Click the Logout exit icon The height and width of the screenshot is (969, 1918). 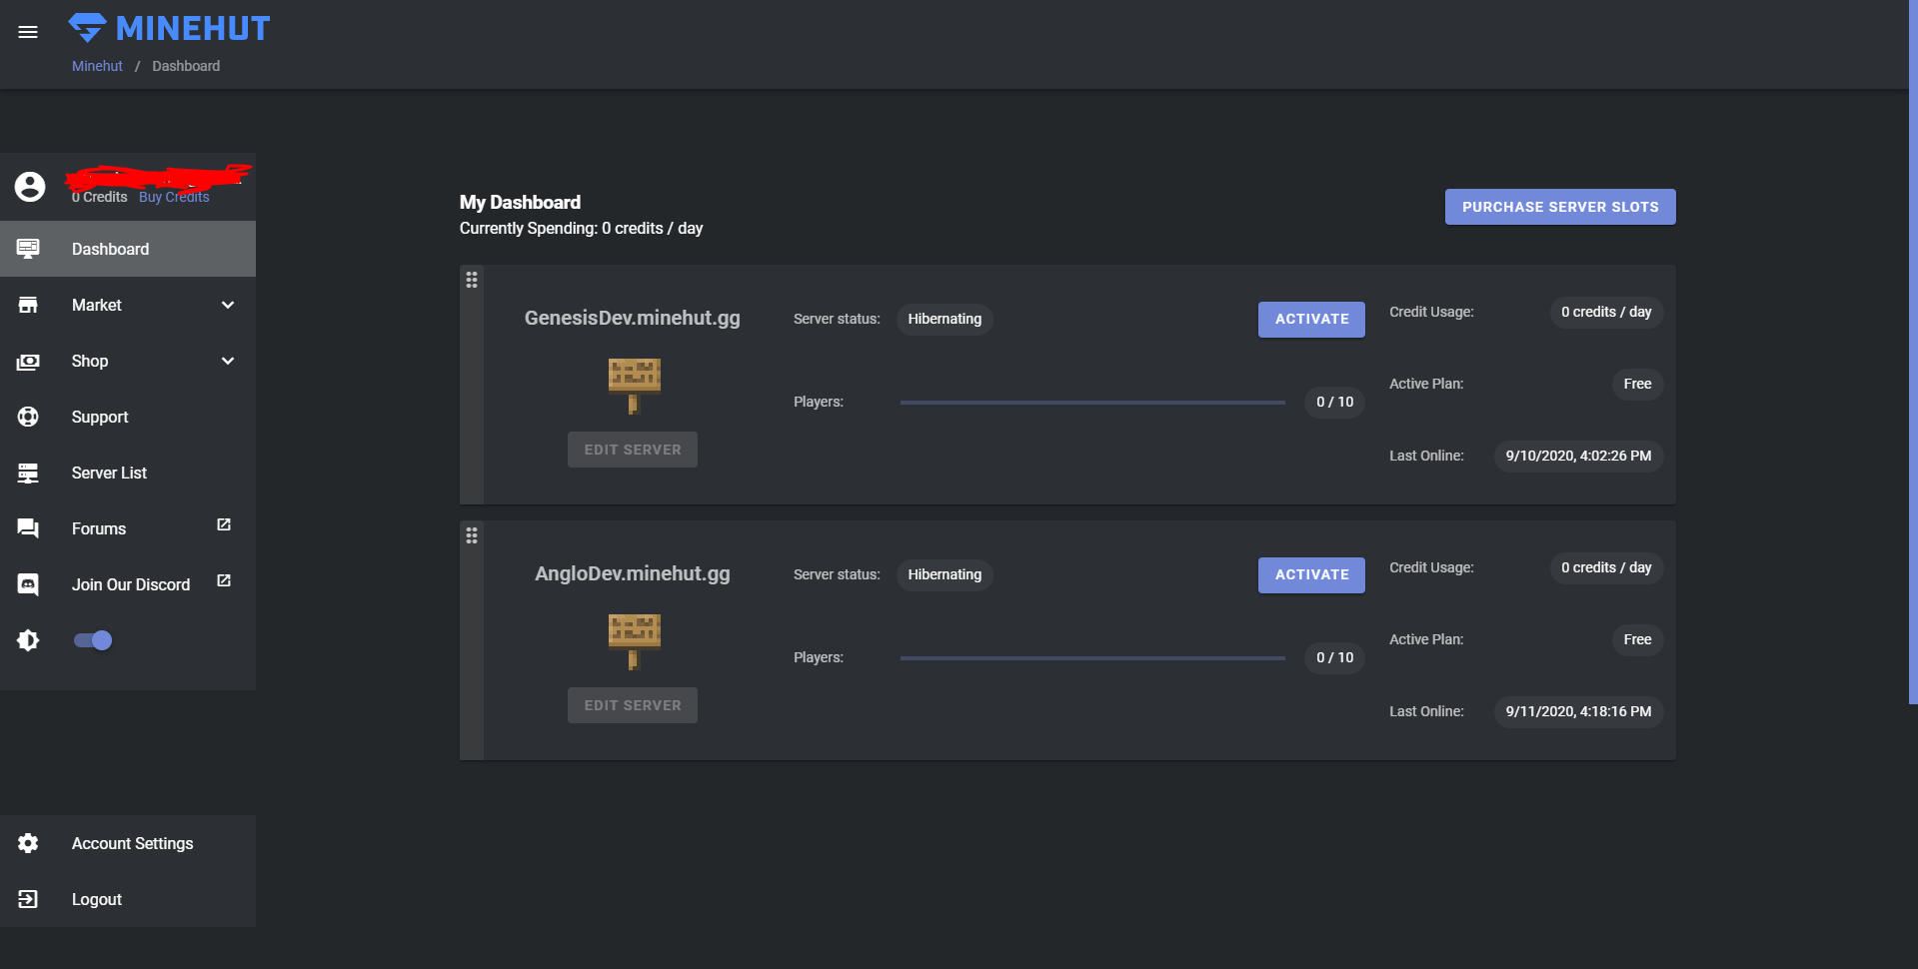click(x=28, y=899)
